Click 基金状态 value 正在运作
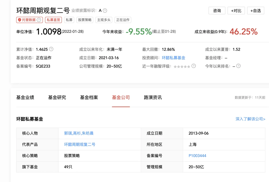 point(44,58)
